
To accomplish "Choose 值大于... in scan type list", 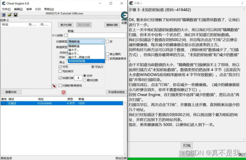I will coord(86,50).
